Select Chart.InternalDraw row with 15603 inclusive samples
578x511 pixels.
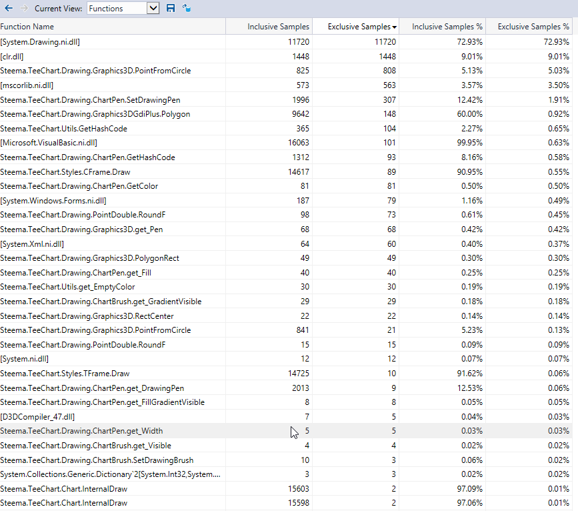[286, 489]
